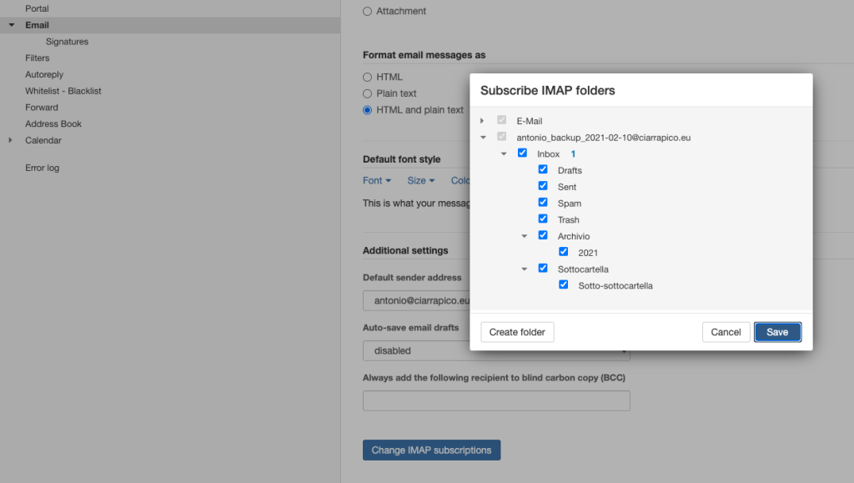The height and width of the screenshot is (483, 854).
Task: Collapse the Inbox folder tree
Action: [x=503, y=153]
